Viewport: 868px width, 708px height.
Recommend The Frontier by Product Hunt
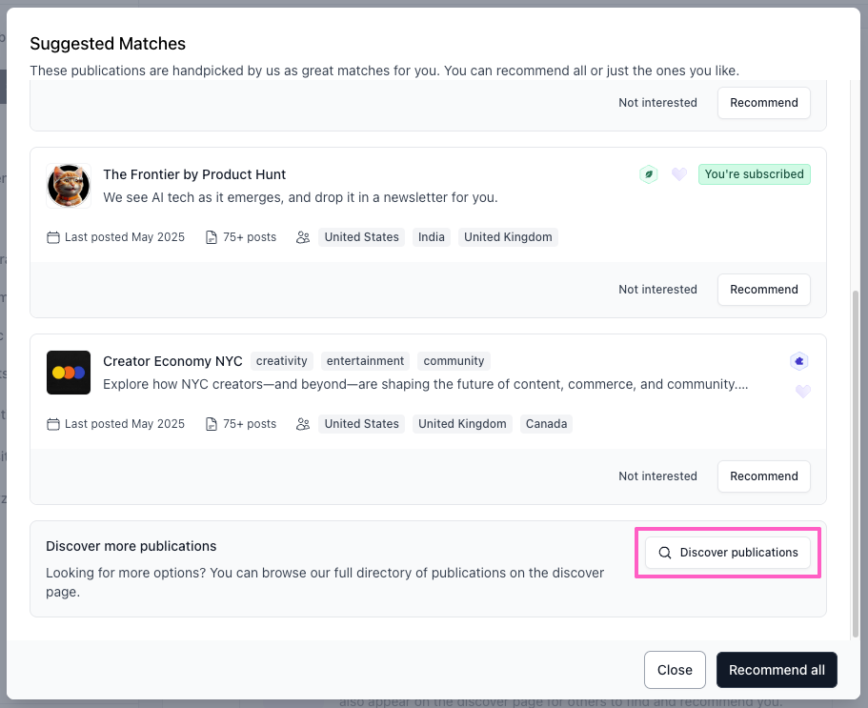point(763,290)
